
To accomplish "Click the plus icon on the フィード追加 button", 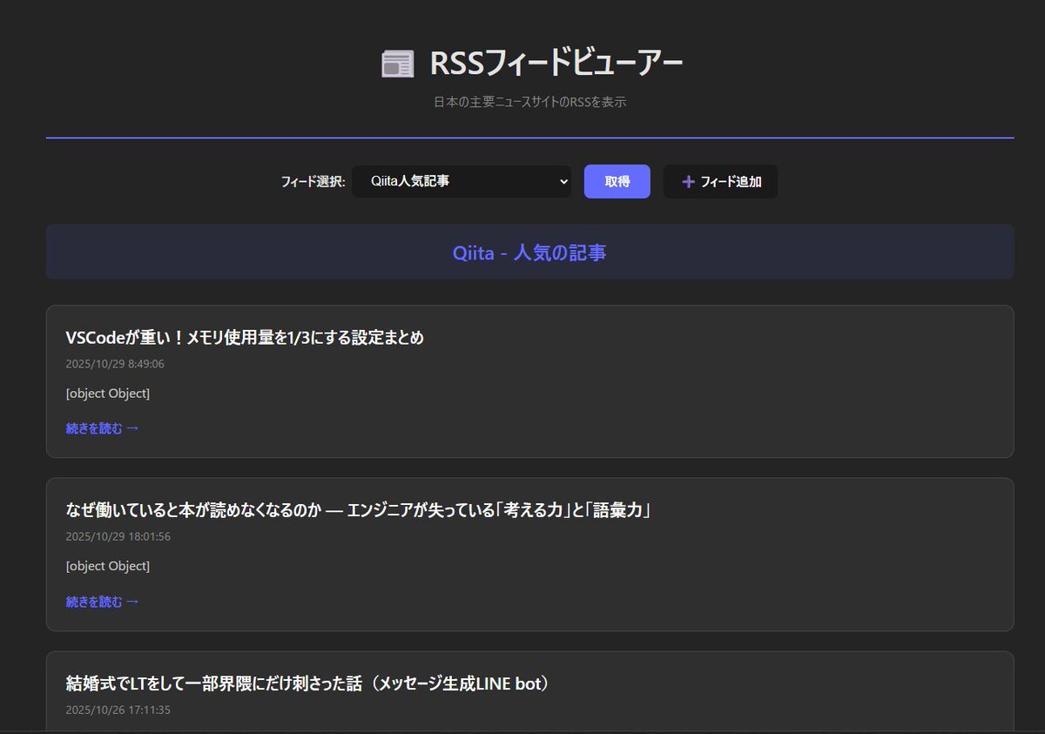I will 688,182.
